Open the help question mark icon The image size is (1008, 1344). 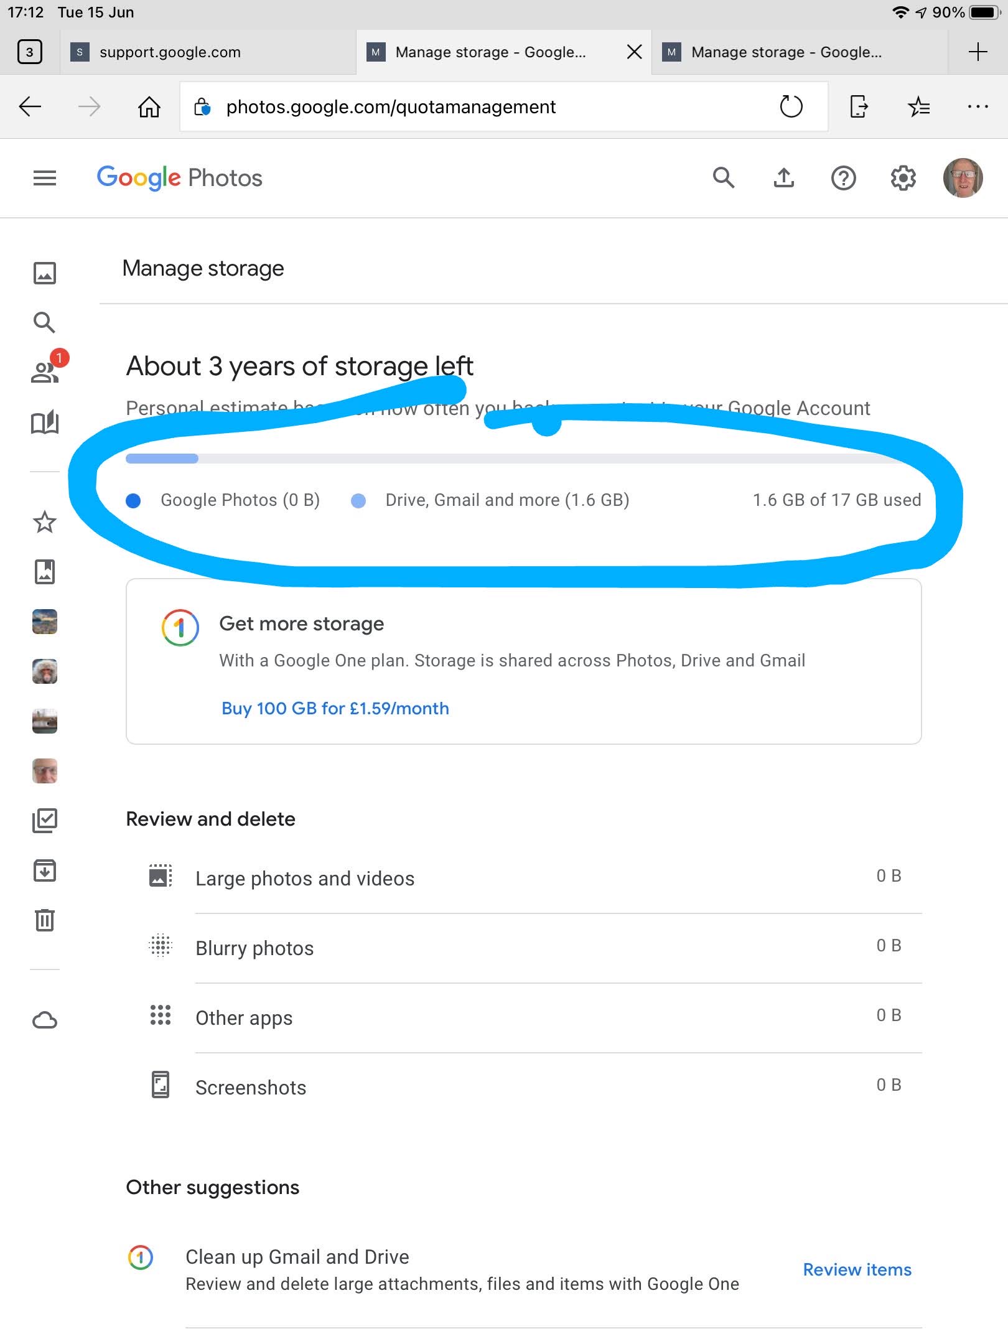point(843,178)
